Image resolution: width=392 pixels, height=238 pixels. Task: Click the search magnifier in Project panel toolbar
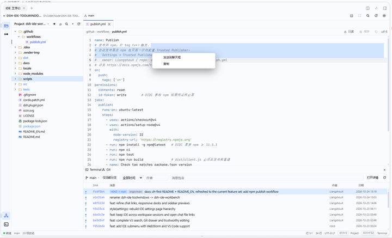pos(66,24)
